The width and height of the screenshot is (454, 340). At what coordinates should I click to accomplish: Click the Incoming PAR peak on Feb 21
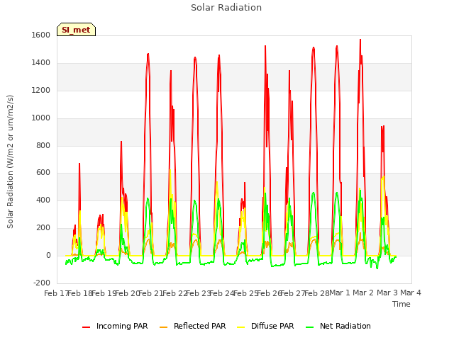tap(148, 54)
